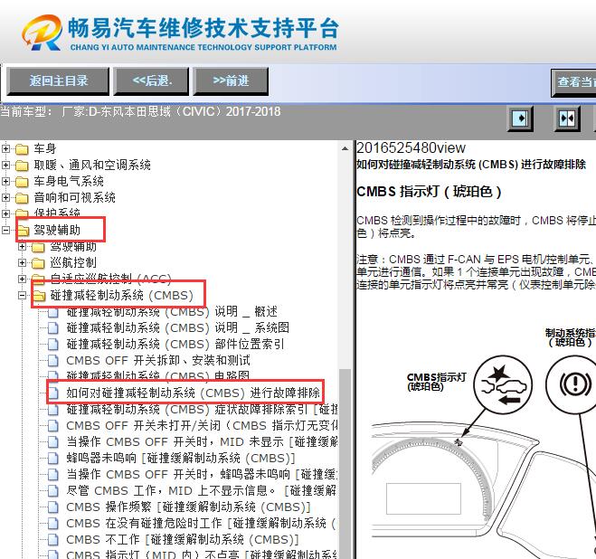This screenshot has height=559, width=596.
Task: Open 碰撞减轻制动系统 (CMBS) 部件位置索引 document
Action: [x=175, y=344]
